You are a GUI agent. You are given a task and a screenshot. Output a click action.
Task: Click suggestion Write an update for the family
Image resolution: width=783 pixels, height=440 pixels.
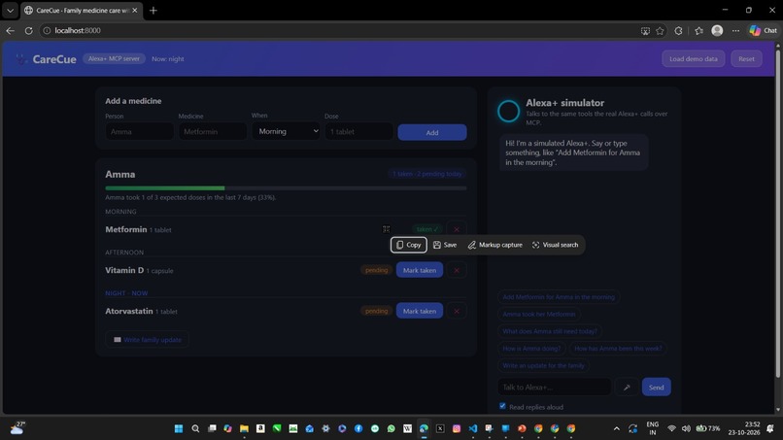(543, 365)
